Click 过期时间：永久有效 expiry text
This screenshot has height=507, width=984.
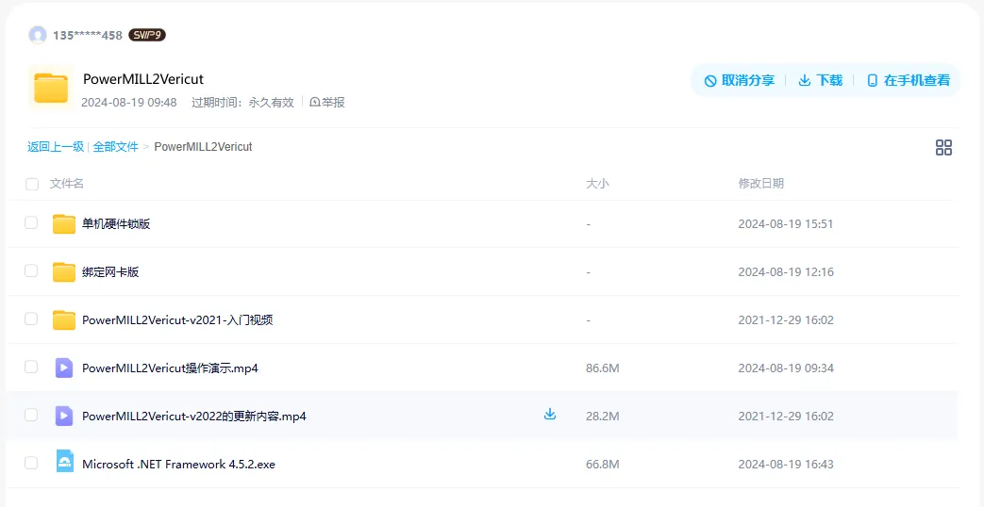pos(242,102)
